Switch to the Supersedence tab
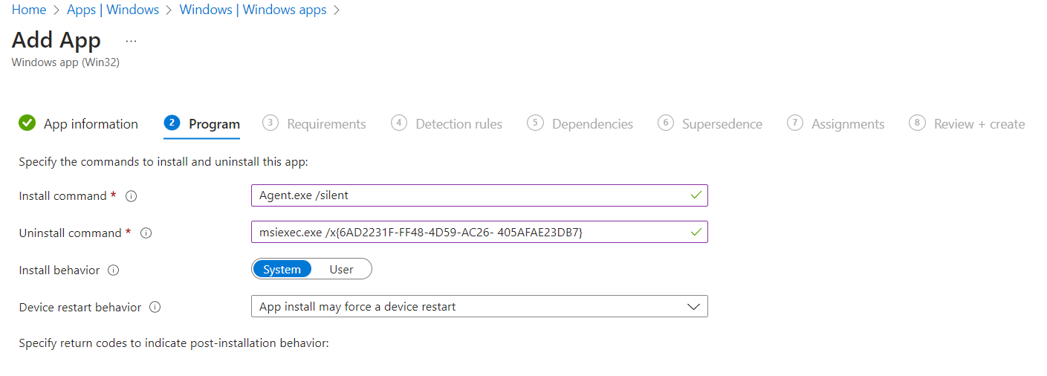Image resolution: width=1047 pixels, height=376 pixels. click(x=722, y=124)
